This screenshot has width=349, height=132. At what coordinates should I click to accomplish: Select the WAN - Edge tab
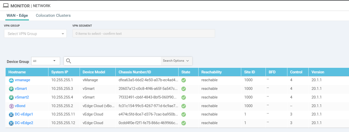(x=17, y=15)
